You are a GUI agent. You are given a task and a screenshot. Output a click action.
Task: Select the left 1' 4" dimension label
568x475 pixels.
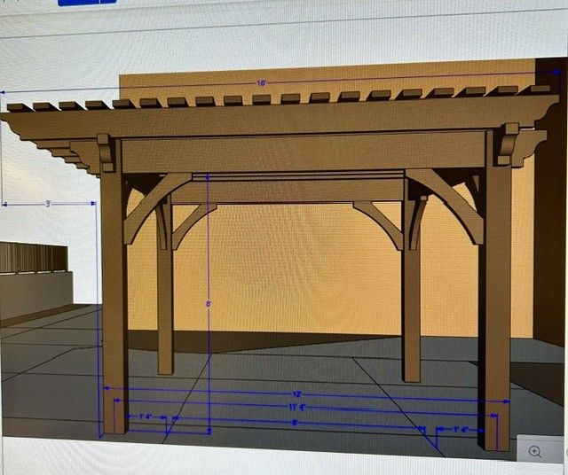tap(146, 417)
